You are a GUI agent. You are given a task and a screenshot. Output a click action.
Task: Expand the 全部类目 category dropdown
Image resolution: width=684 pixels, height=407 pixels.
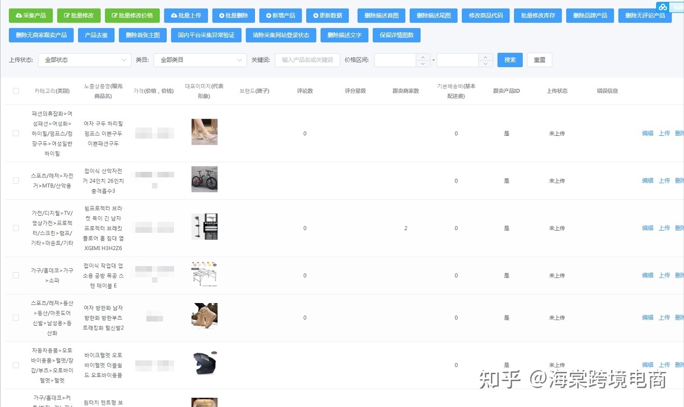200,60
